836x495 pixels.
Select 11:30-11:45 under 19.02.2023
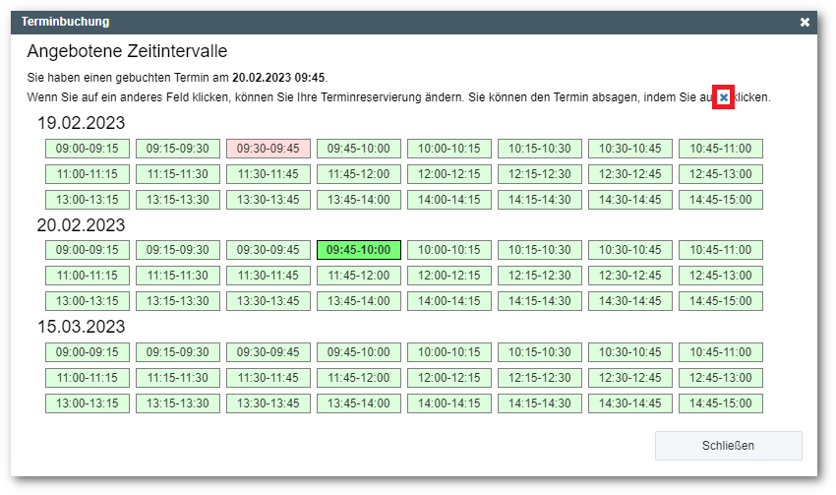[269, 174]
